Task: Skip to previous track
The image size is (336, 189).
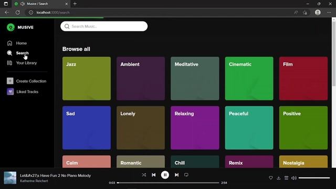Action: [x=154, y=175]
